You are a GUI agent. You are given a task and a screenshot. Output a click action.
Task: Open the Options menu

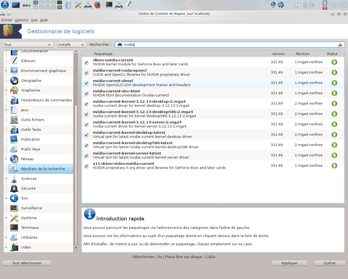(21, 20)
